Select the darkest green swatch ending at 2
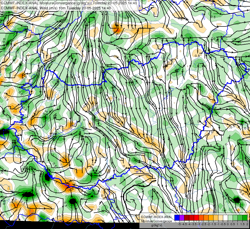The width and height of the screenshot is (250, 229). tap(245, 218)
